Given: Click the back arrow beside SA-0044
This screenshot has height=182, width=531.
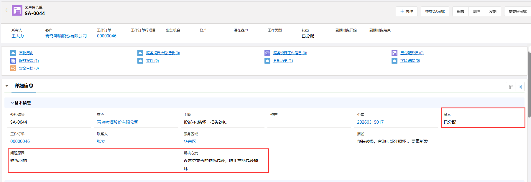Looking at the screenshot, I should tap(6, 10).
